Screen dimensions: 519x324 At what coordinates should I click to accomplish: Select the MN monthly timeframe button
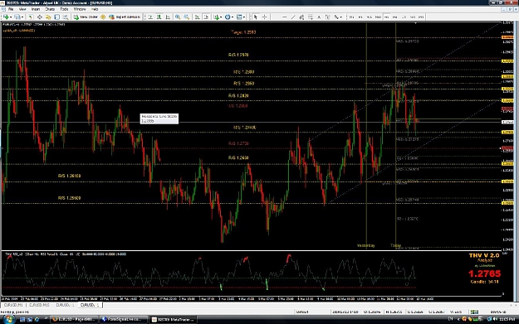click(x=421, y=17)
